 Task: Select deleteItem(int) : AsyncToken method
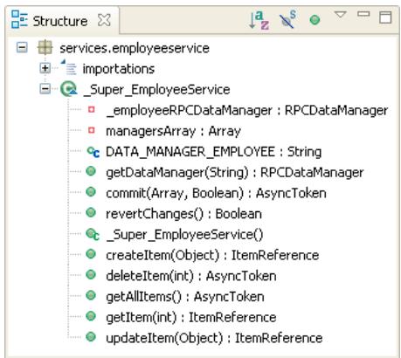191,276
